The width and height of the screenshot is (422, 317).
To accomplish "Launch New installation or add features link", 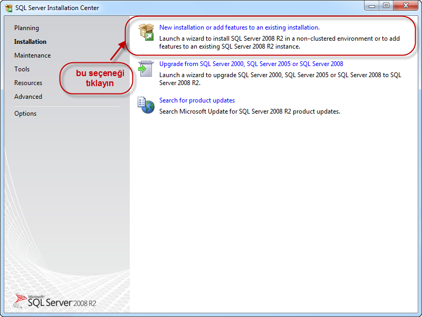I will [239, 27].
